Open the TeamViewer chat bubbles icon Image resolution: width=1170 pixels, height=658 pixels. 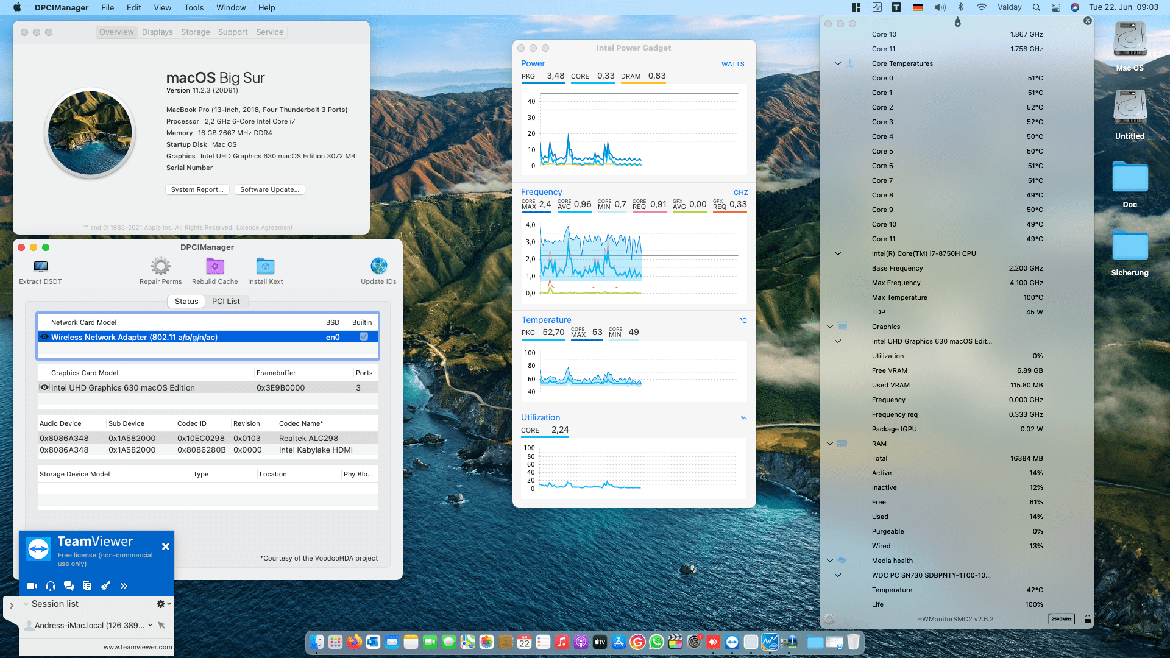(69, 586)
